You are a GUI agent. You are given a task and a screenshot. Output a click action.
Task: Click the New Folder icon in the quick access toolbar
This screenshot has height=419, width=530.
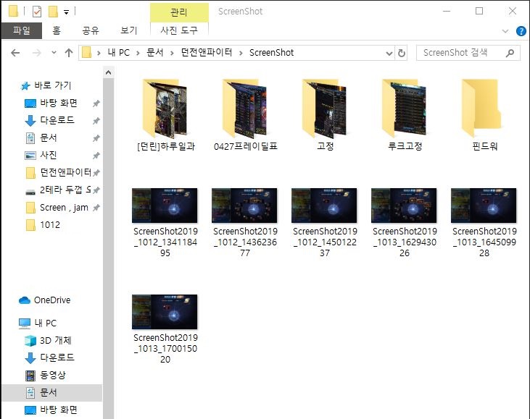click(53, 12)
